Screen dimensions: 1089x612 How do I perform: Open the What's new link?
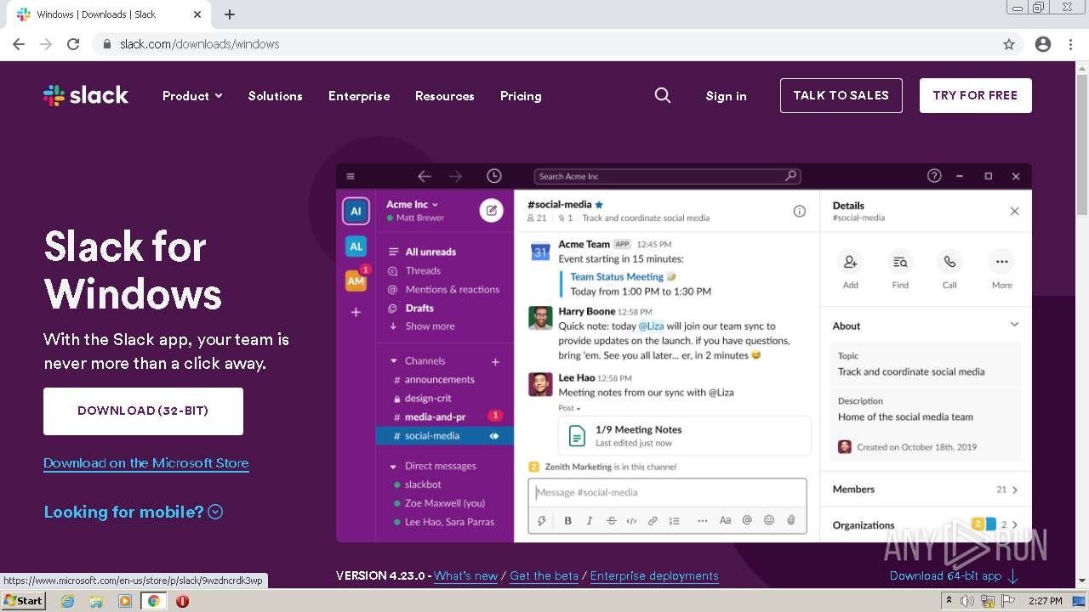tap(465, 575)
